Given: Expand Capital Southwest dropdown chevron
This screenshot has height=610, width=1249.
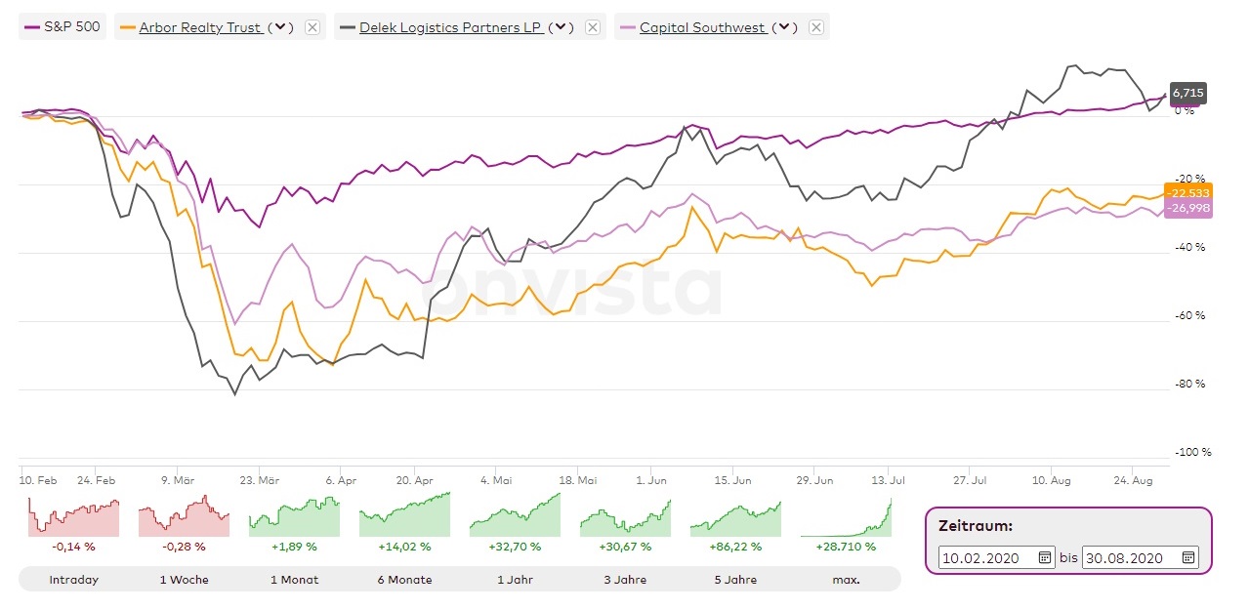Looking at the screenshot, I should pos(784,27).
